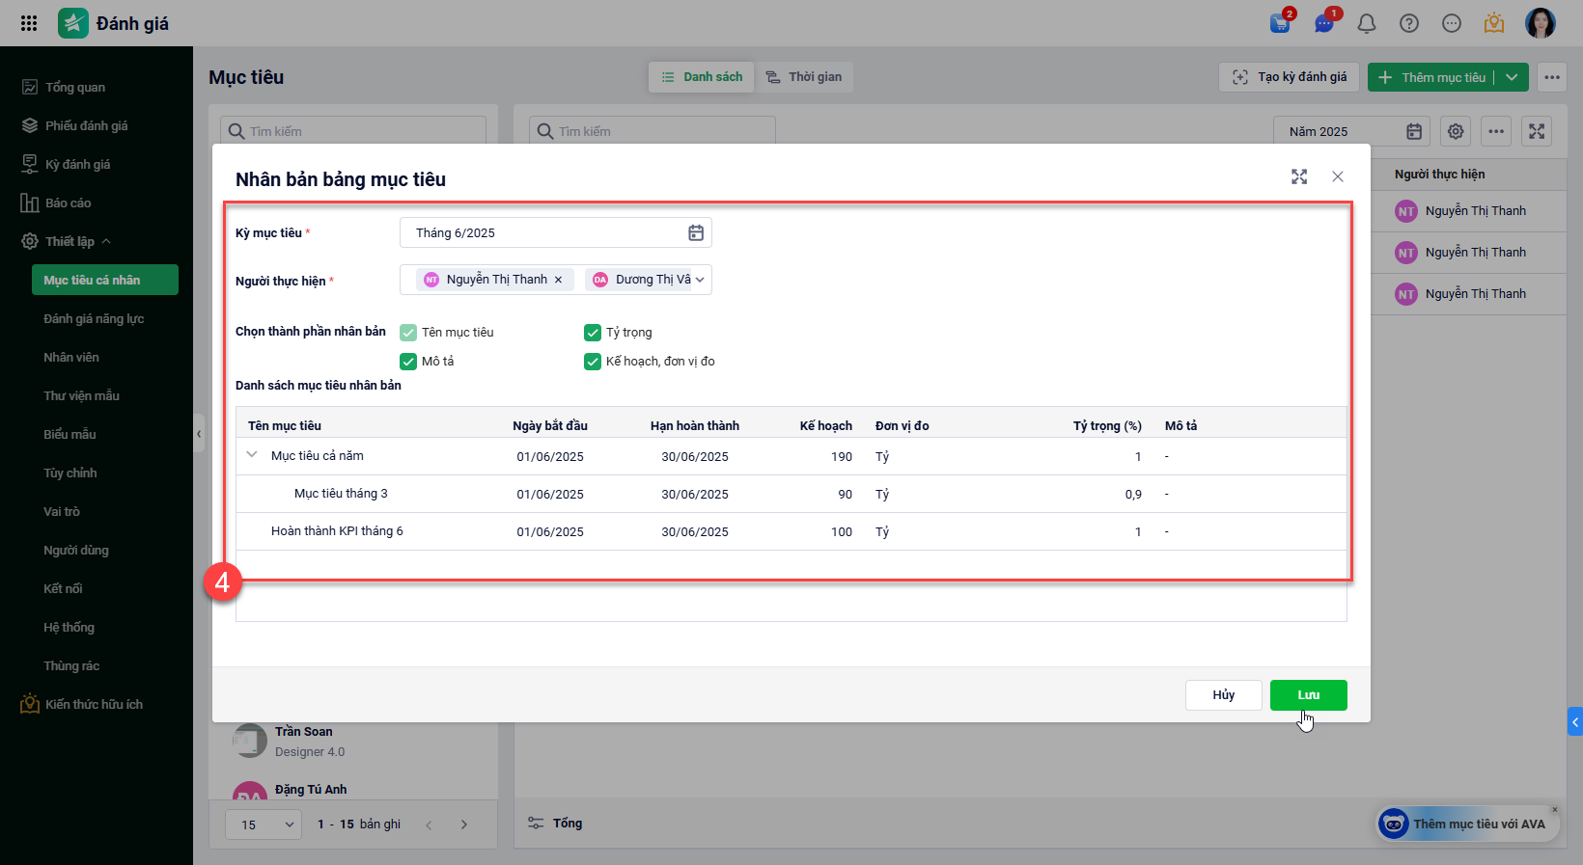
Task: Expand the dialog to full screen
Action: coord(1299,176)
